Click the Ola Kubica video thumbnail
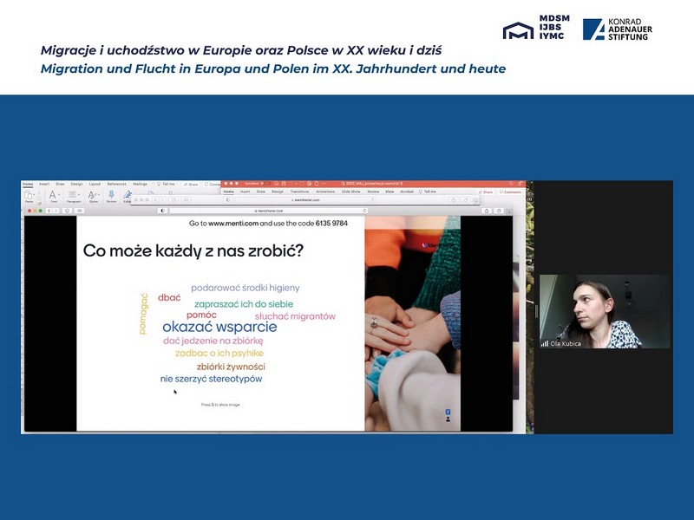The width and height of the screenshot is (694, 520). [605, 312]
